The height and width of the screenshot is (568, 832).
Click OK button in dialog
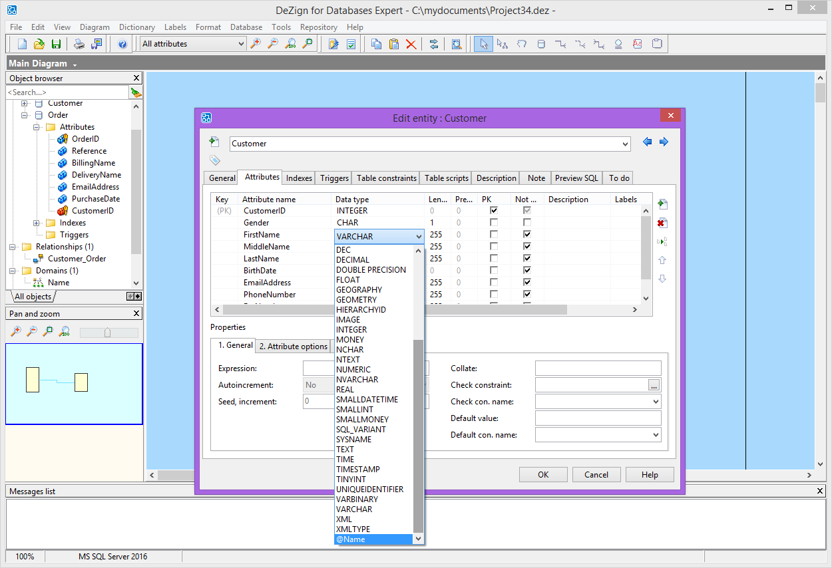coord(543,474)
